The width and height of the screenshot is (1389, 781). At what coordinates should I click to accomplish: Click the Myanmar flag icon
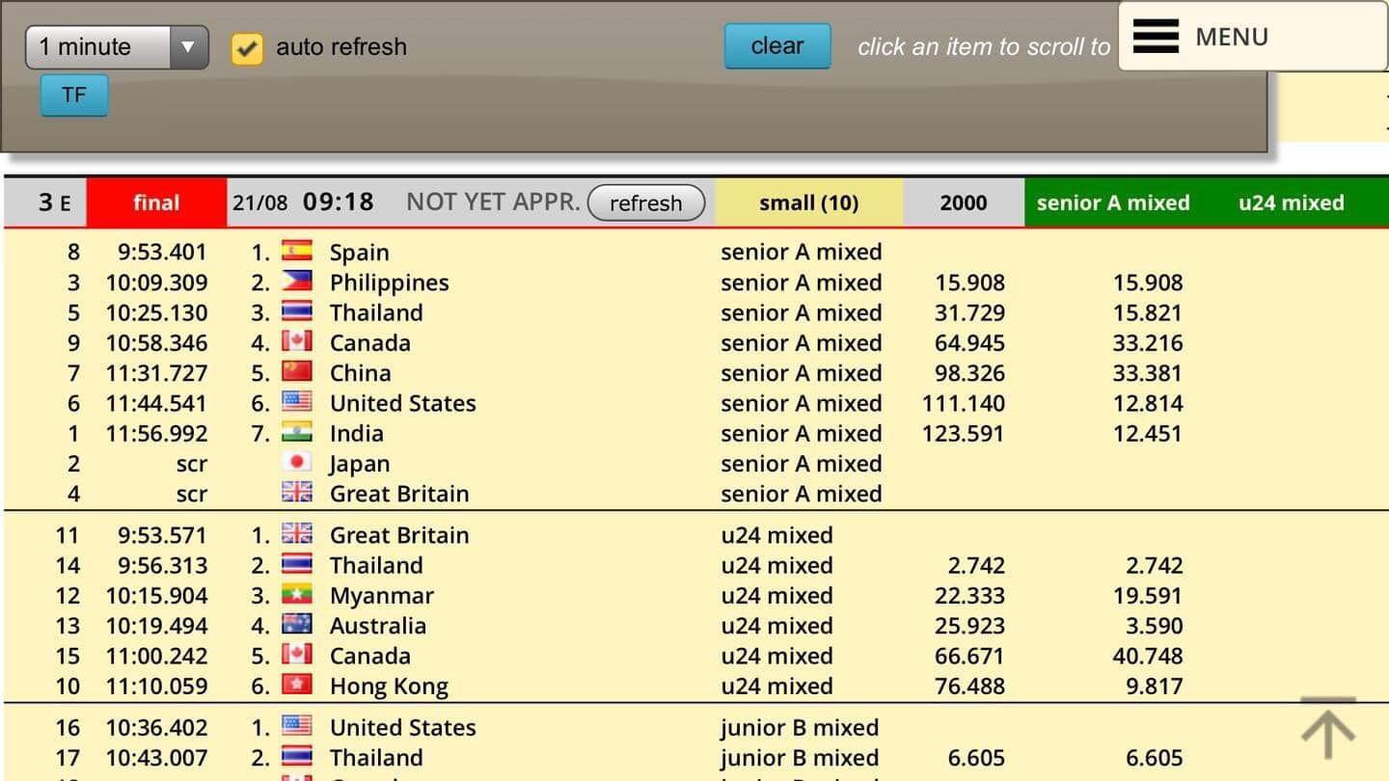click(x=296, y=595)
